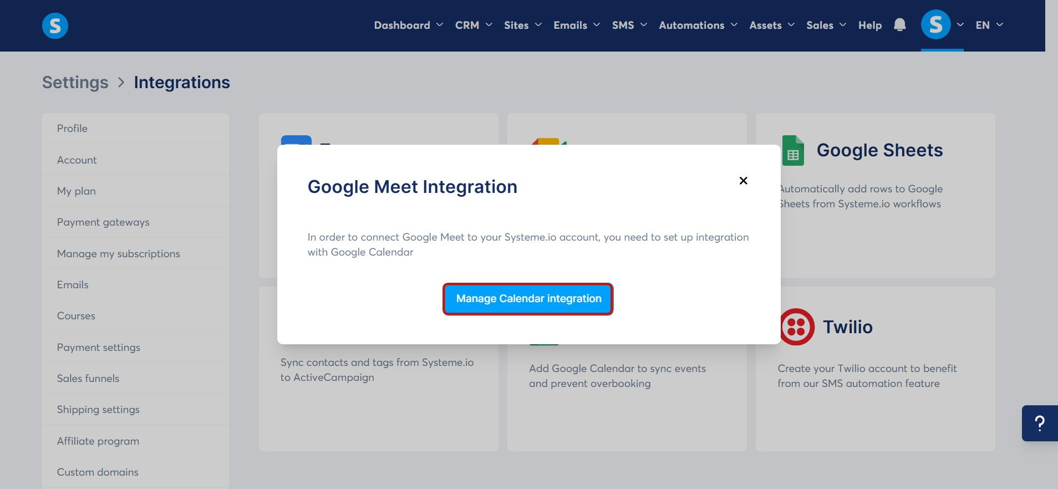This screenshot has height=489, width=1058.
Task: Expand the Assets dropdown
Action: coord(772,25)
